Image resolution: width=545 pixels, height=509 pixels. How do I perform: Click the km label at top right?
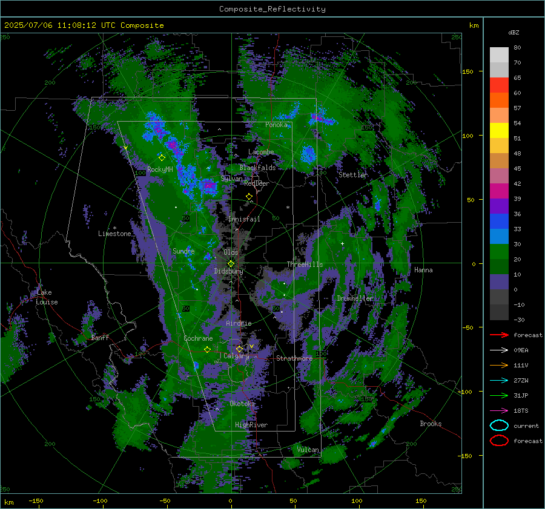click(x=474, y=25)
